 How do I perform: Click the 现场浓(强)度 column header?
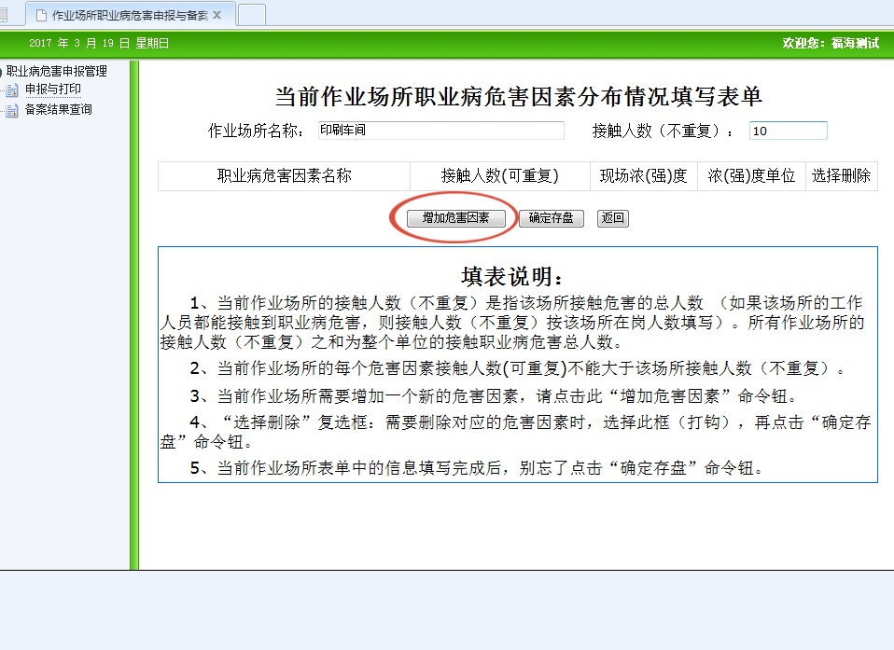coord(643,175)
